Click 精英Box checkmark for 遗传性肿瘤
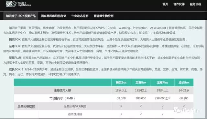 click(x=121, y=114)
